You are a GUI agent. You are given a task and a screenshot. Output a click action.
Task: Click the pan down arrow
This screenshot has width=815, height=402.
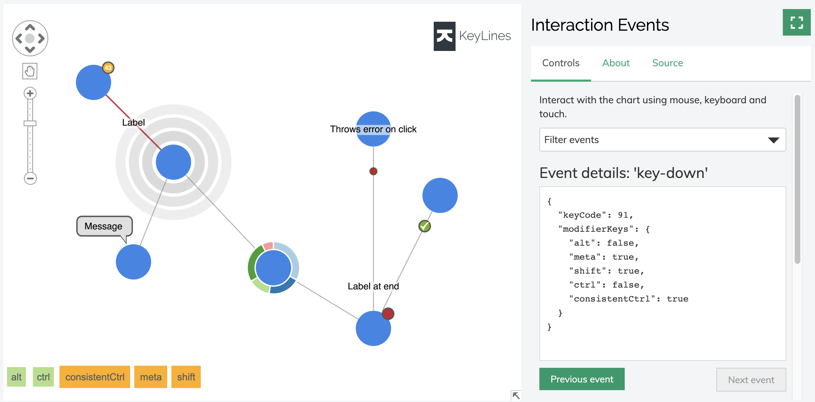(30, 50)
